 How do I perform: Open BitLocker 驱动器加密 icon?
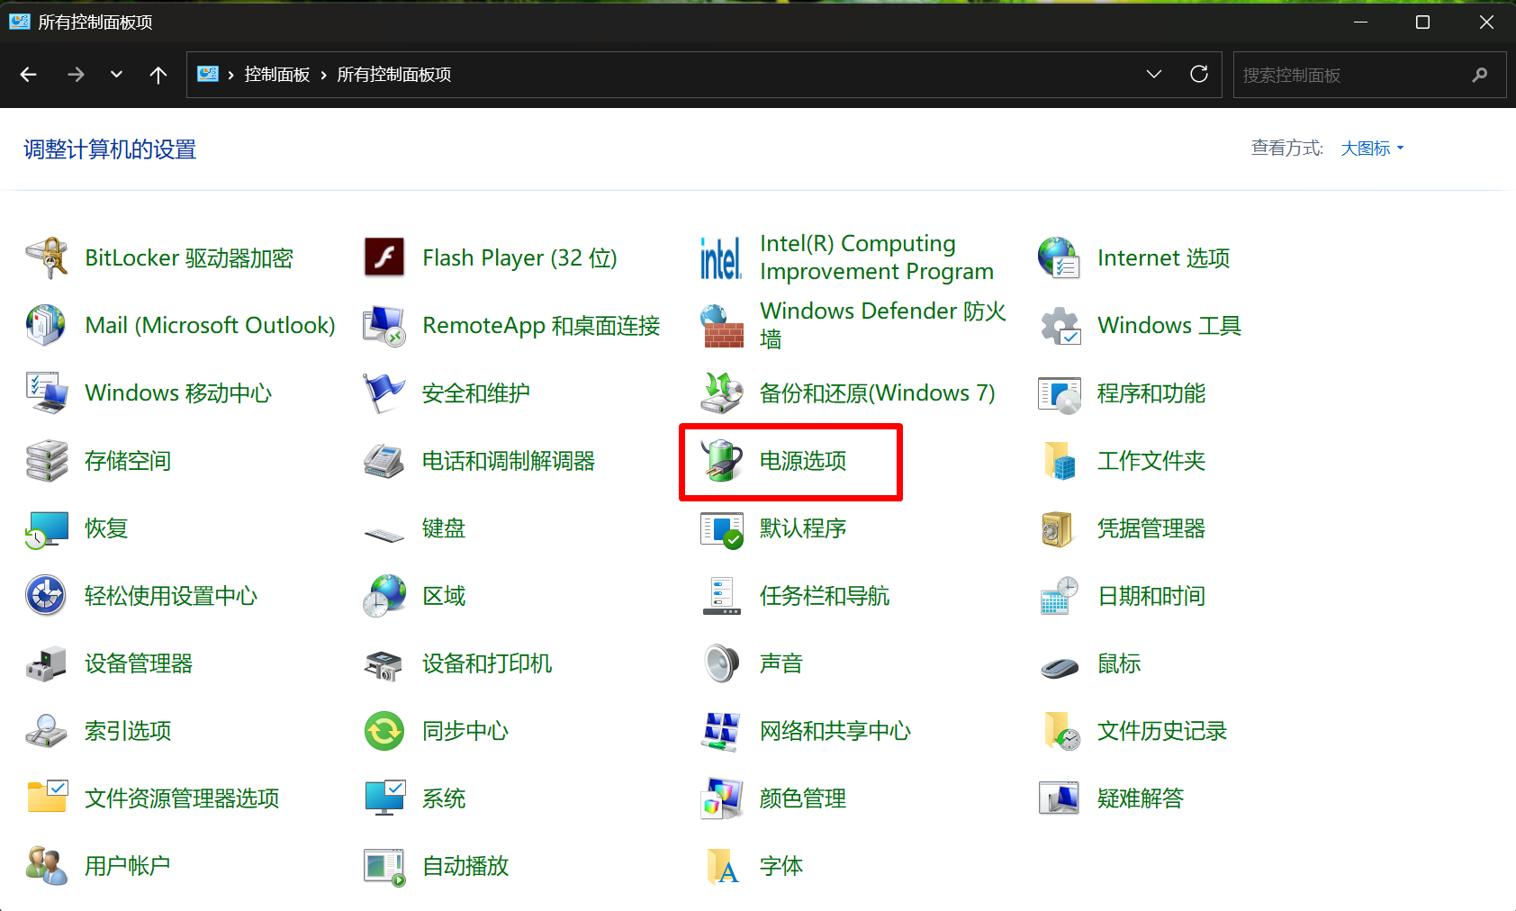coord(47,258)
